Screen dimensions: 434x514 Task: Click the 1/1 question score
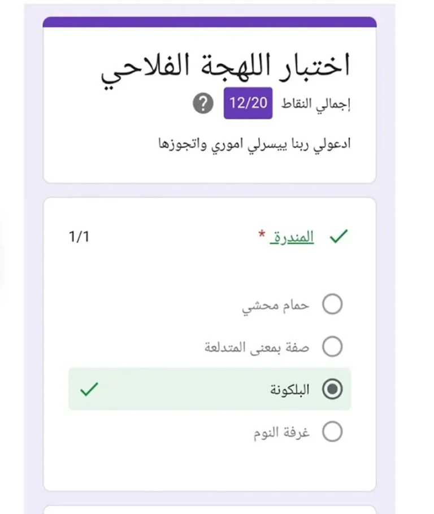(x=79, y=237)
